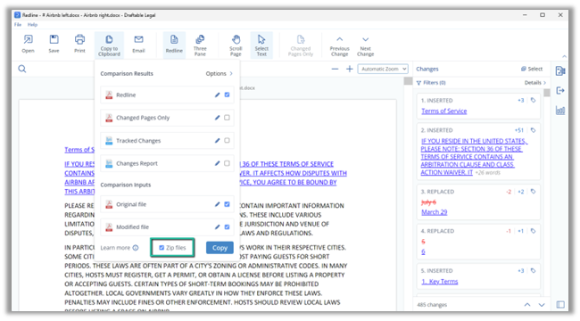Check the Changed Pages Only checkbox
The height and width of the screenshot is (321, 580).
click(x=227, y=118)
